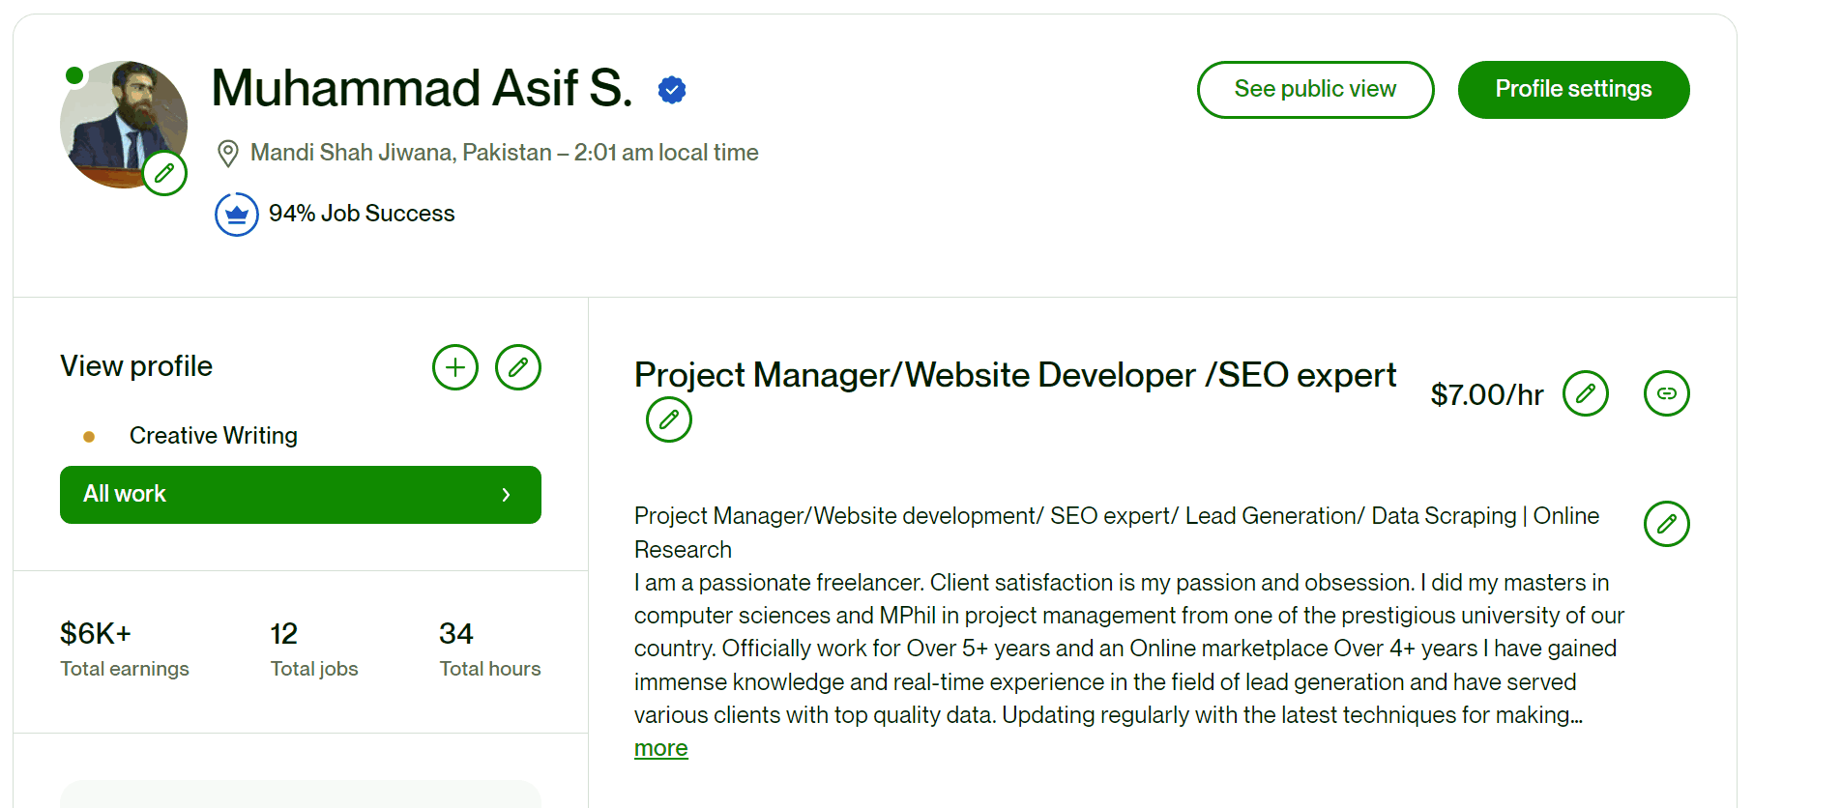This screenshot has height=808, width=1841.
Task: Click the location pin icon
Action: coord(228,154)
